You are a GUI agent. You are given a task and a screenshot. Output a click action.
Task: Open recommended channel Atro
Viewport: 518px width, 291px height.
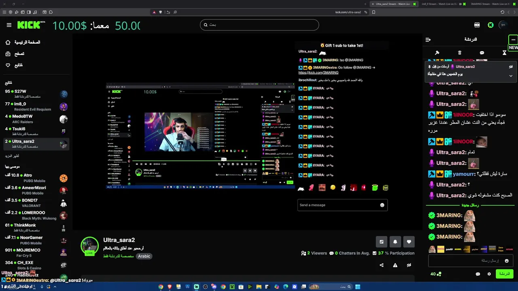(x=36, y=178)
